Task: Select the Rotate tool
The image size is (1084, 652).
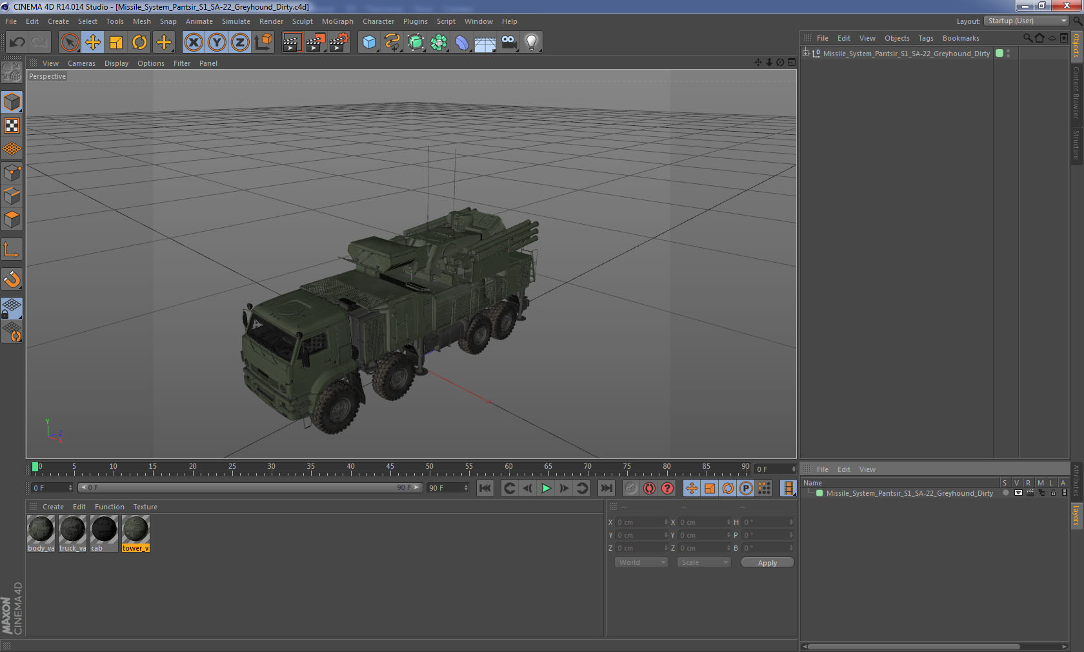Action: point(139,43)
